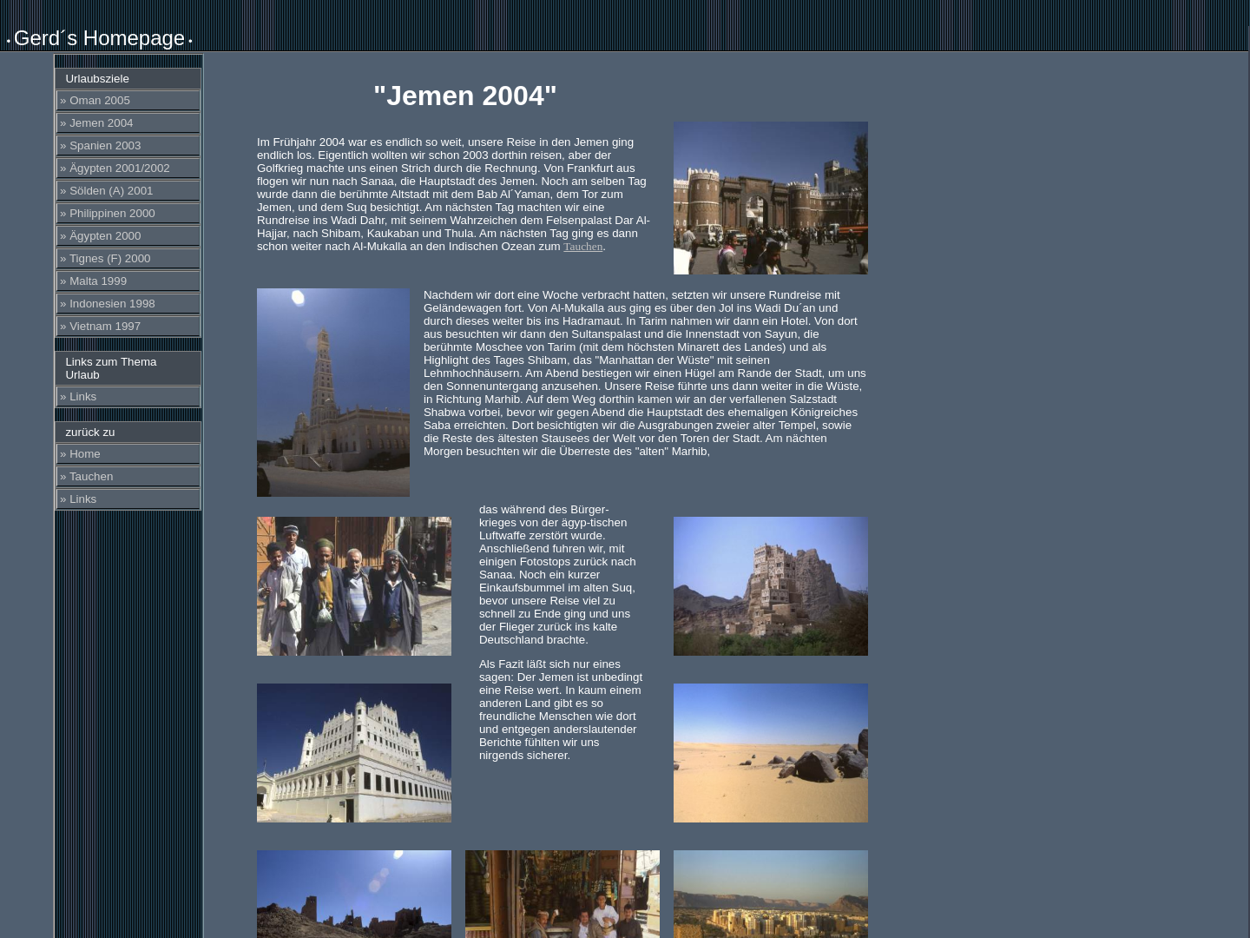Click the zurück zu sidebar heading
1250x938 pixels.
tap(128, 433)
